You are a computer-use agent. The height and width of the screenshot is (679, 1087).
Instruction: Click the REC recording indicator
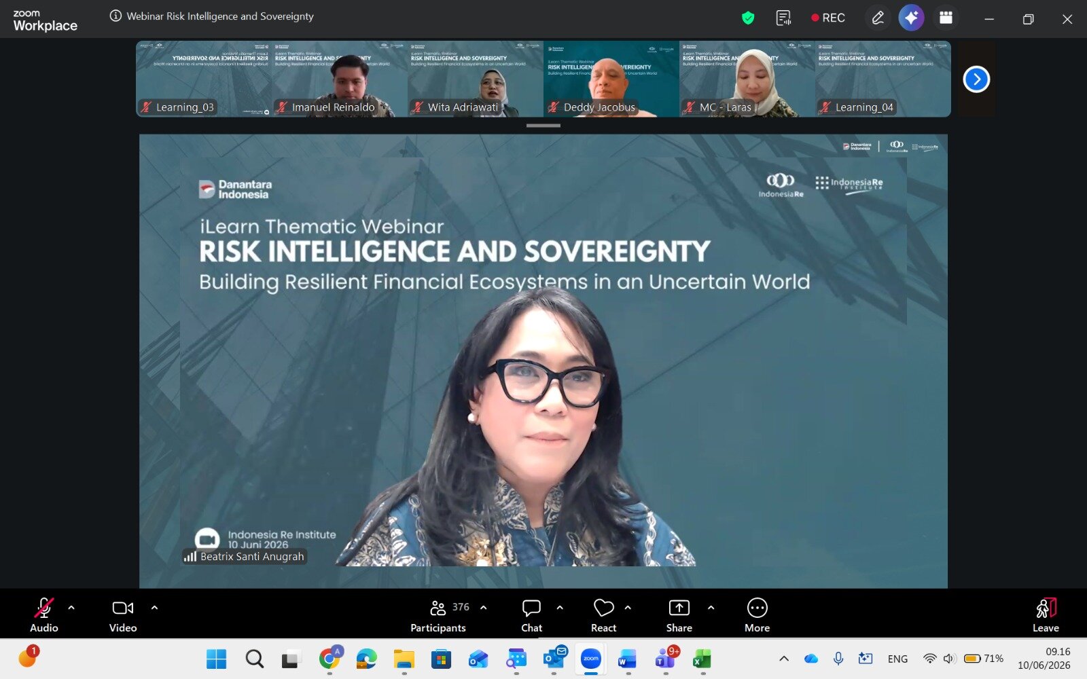click(x=828, y=18)
